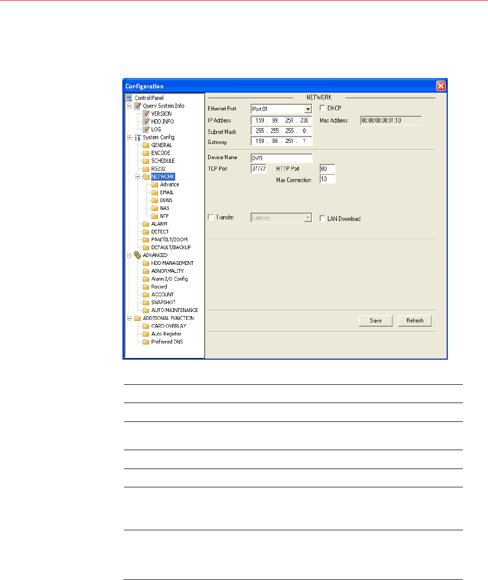This screenshot has width=488, height=580.
Task: Click the System Config tools icon
Action: coord(138,137)
